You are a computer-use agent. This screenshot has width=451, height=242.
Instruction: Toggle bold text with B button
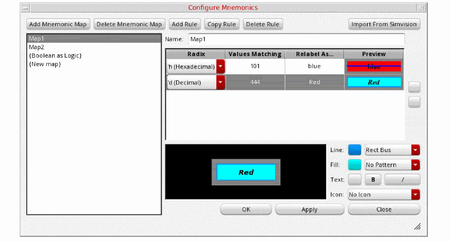point(373,180)
